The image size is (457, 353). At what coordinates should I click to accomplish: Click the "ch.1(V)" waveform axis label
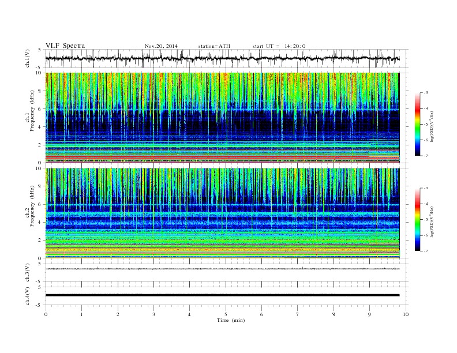(x=28, y=58)
